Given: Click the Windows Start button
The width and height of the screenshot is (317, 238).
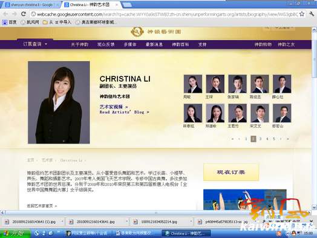Looking at the screenshot, I should point(15,233).
